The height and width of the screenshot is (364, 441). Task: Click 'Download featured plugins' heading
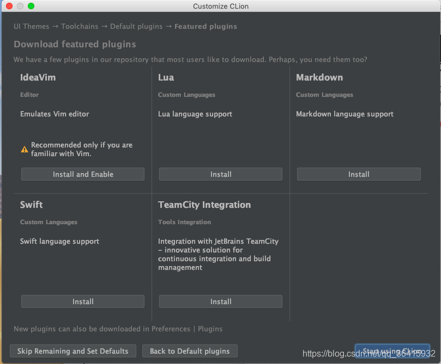[75, 44]
